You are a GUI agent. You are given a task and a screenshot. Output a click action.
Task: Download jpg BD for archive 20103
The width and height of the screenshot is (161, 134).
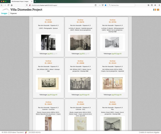point(114,95)
